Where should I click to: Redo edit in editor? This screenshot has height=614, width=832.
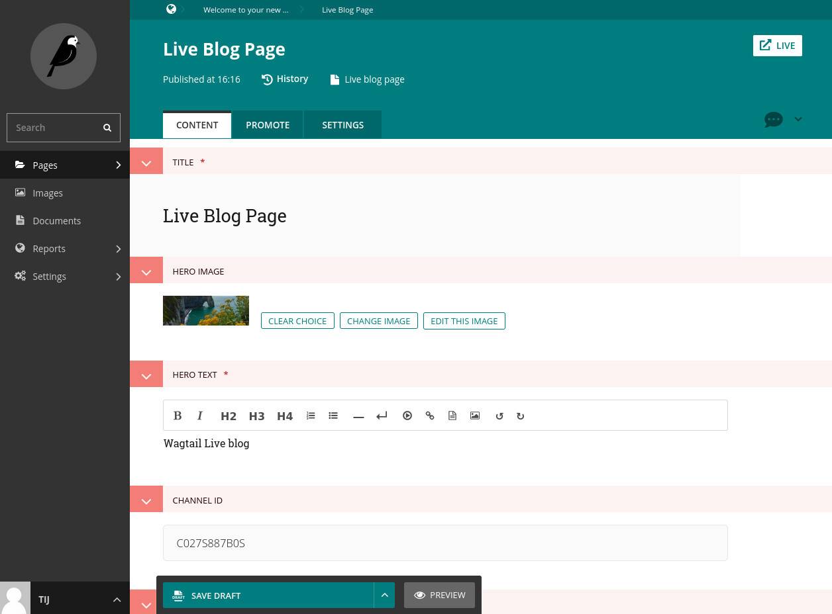(x=521, y=416)
